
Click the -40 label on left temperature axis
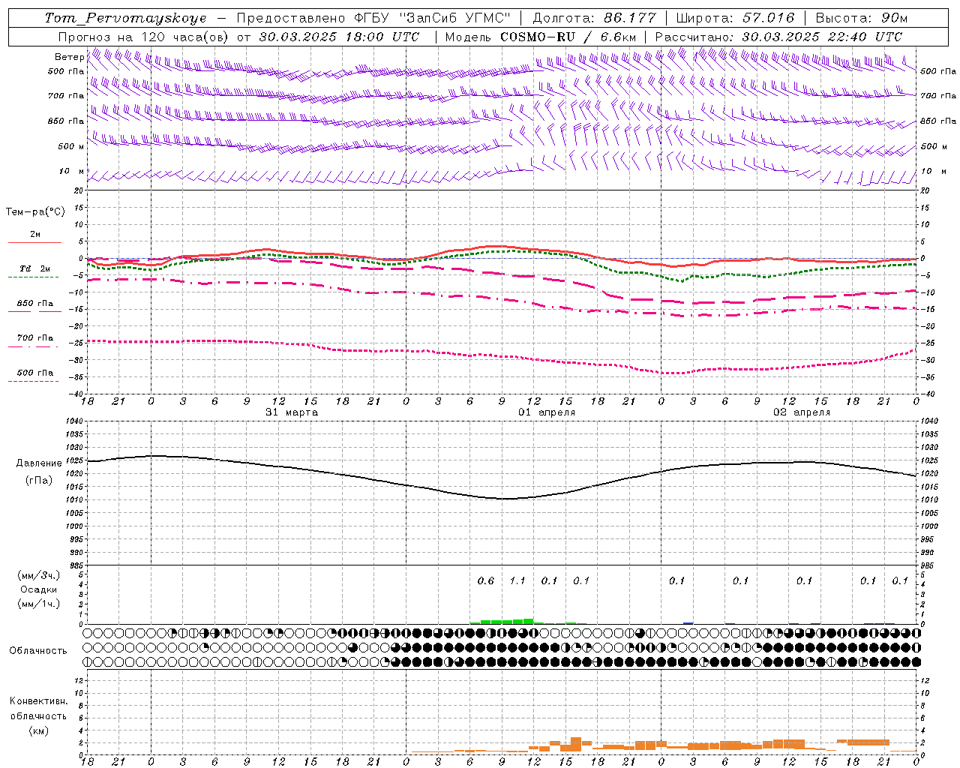click(76, 394)
